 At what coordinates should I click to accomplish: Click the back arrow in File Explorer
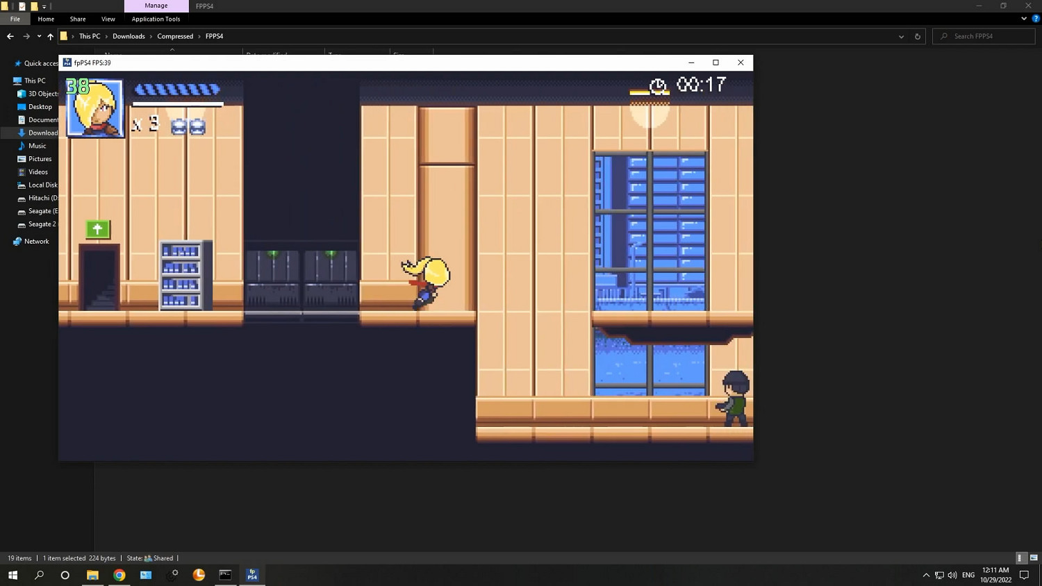[x=10, y=36]
